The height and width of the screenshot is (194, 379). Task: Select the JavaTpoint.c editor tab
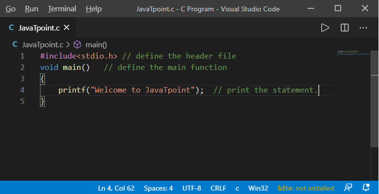(38, 28)
